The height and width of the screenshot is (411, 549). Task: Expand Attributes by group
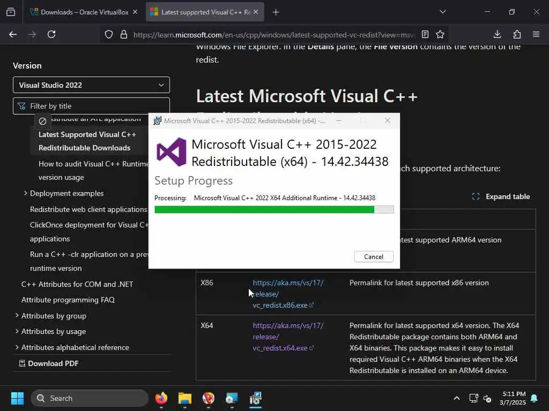[54, 316]
